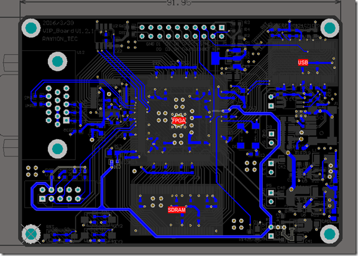Select the U2 component designator

click(x=115, y=26)
